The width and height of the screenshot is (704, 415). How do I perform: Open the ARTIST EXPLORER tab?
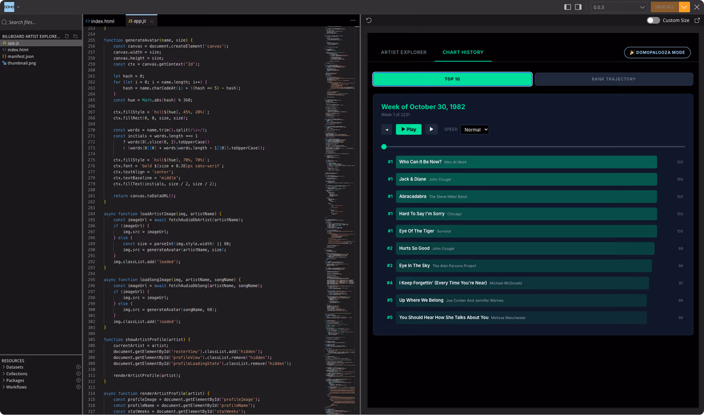(x=404, y=52)
